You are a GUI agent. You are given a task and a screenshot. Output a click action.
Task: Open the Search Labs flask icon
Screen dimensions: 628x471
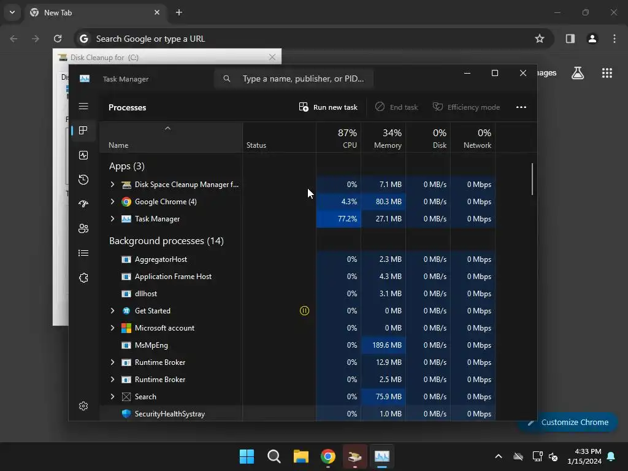coord(578,73)
